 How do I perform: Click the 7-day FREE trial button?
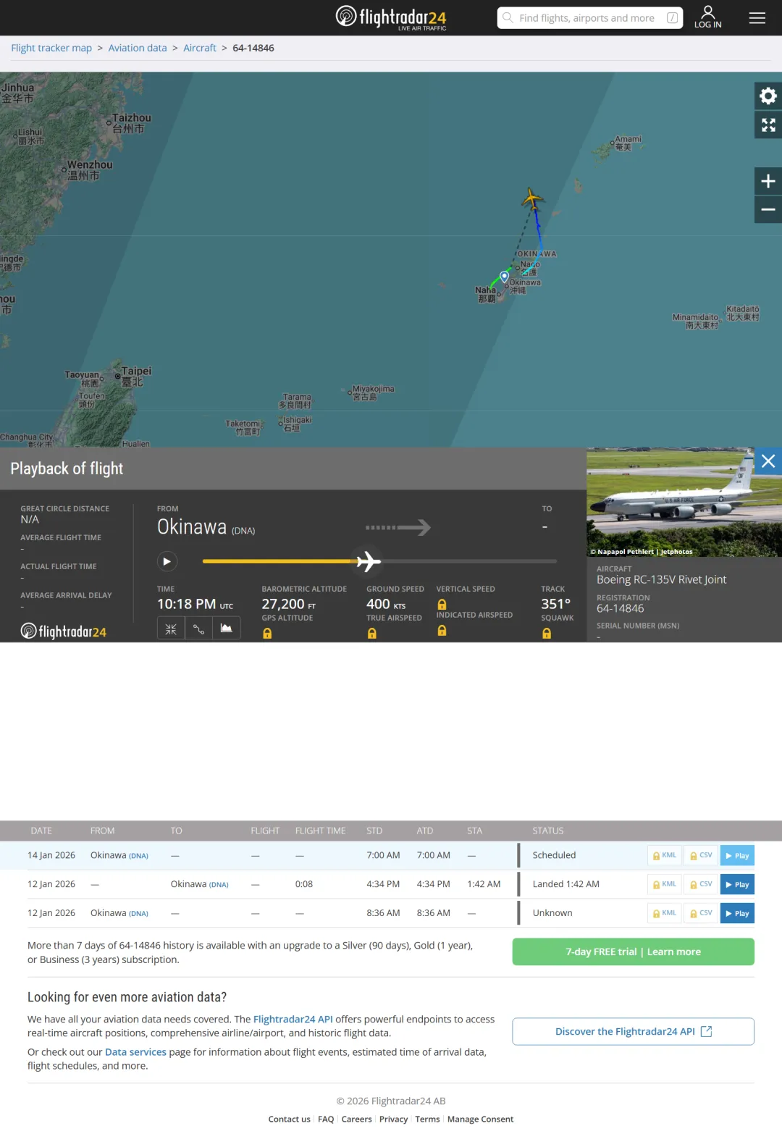click(634, 951)
